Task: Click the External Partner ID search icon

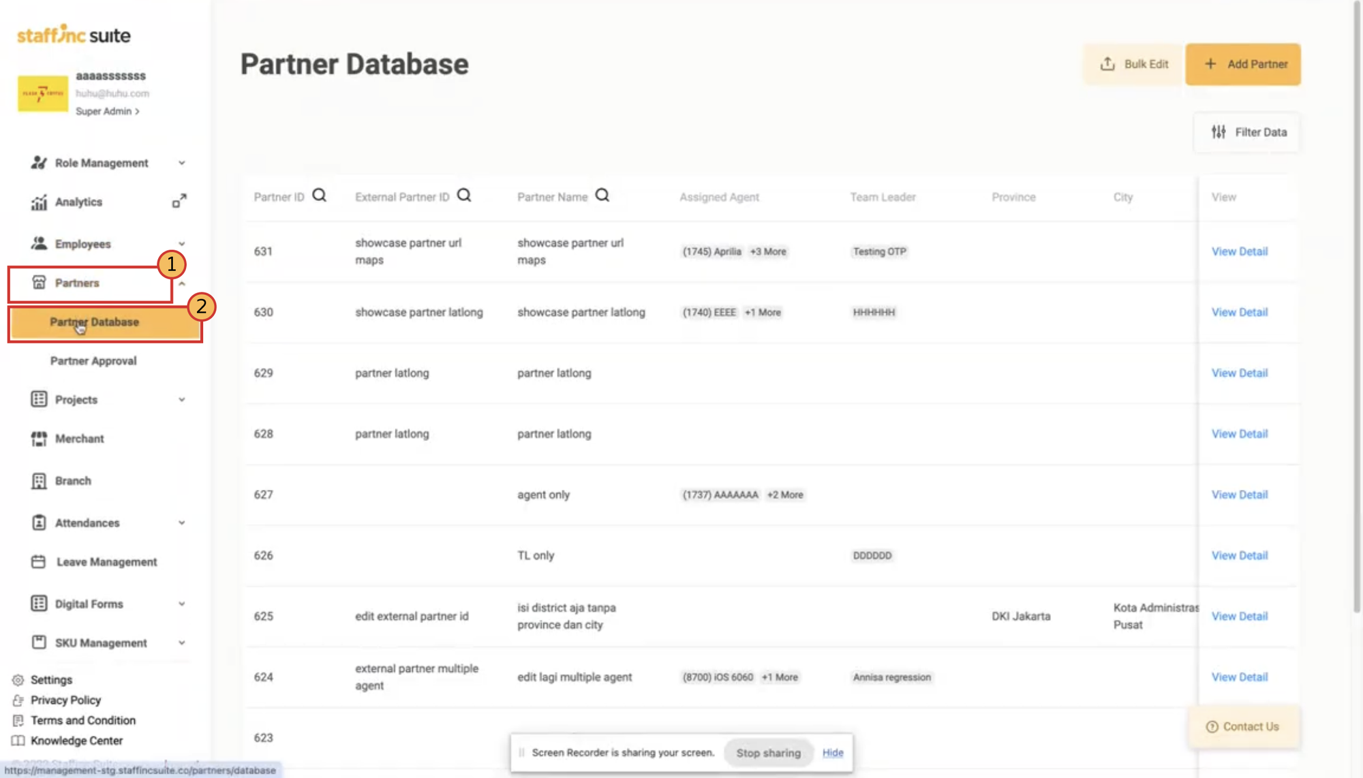Action: click(x=464, y=196)
